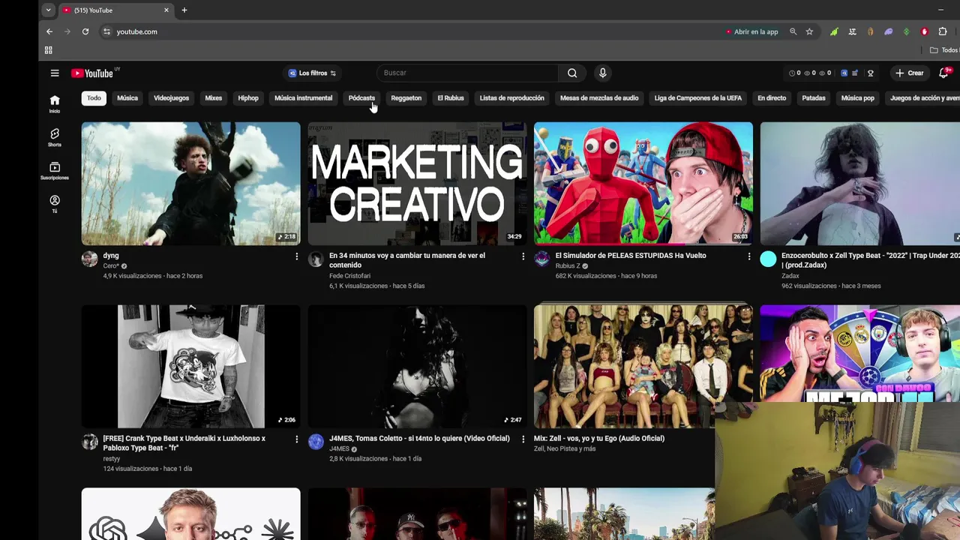Open more options for the dyng video
The width and height of the screenshot is (960, 540).
coord(296,256)
